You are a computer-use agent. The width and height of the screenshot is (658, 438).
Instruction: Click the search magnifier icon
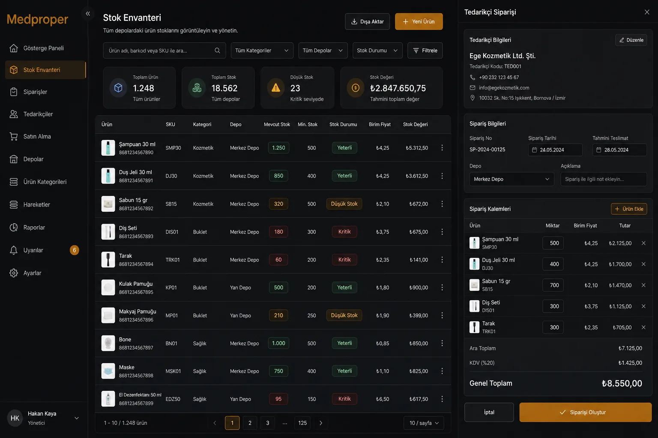(217, 50)
